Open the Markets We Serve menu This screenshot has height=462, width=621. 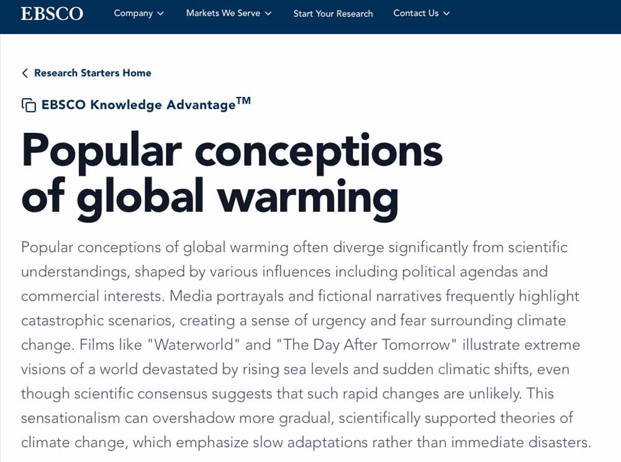pos(223,14)
